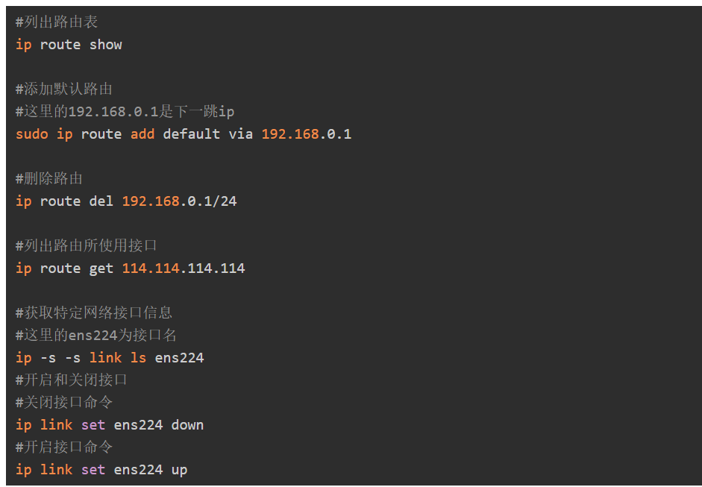Click the "del" word in route delete command
702x487 pixels.
coord(101,201)
